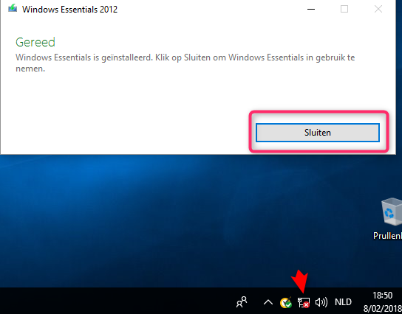Open the security status tray icon
The width and height of the screenshot is (402, 314).
285,302
